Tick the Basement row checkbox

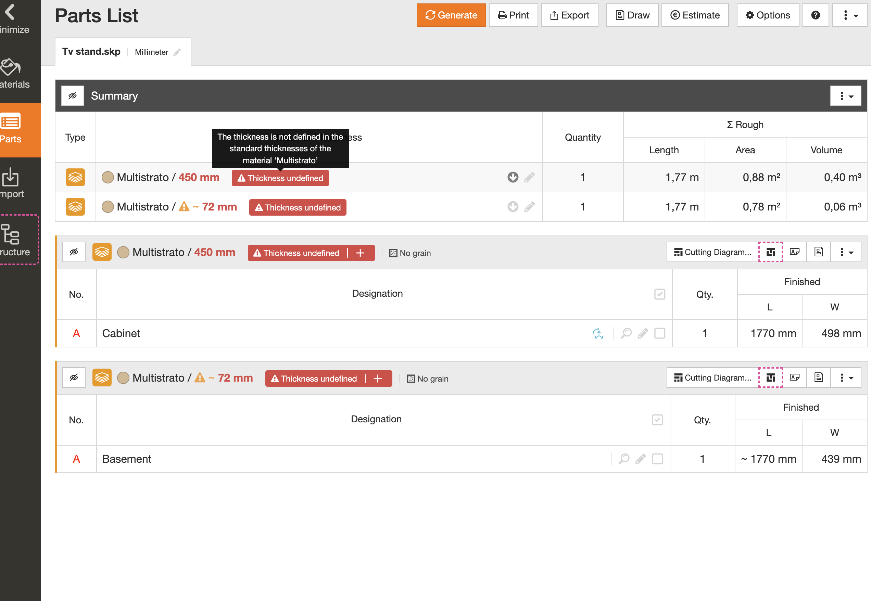[x=657, y=459]
